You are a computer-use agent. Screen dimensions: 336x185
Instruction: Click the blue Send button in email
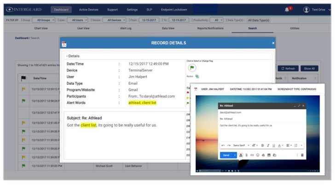[226, 155]
